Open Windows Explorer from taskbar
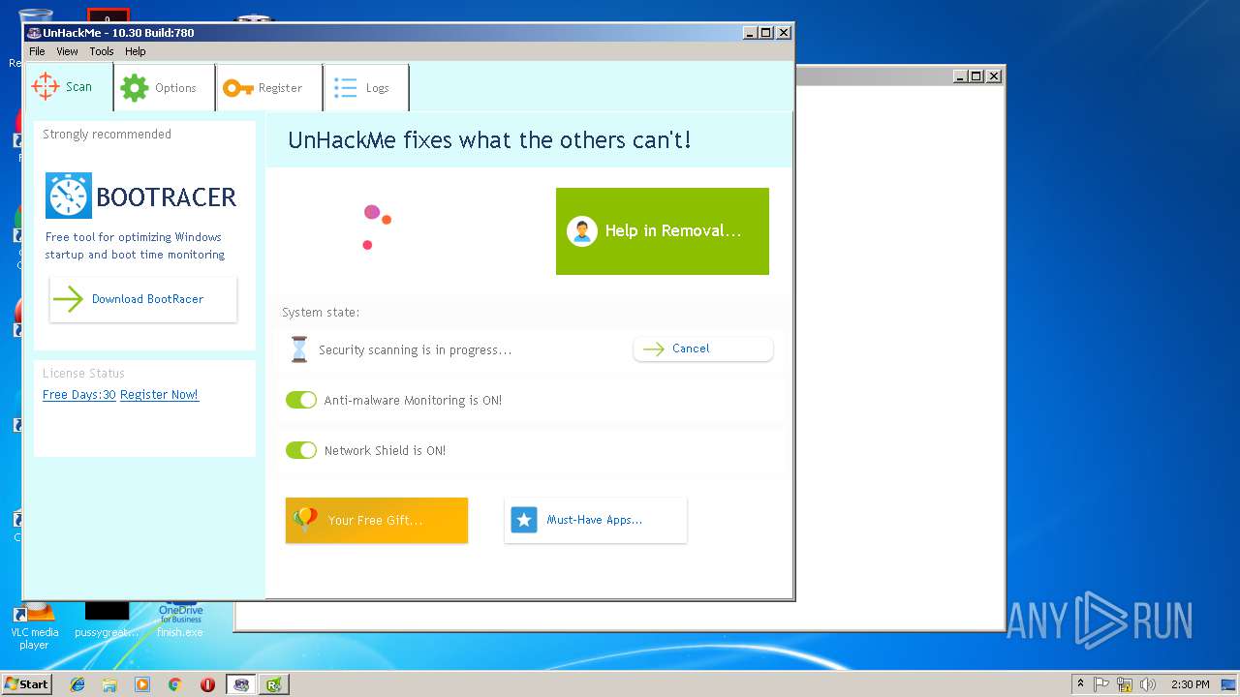The width and height of the screenshot is (1240, 697). [109, 684]
